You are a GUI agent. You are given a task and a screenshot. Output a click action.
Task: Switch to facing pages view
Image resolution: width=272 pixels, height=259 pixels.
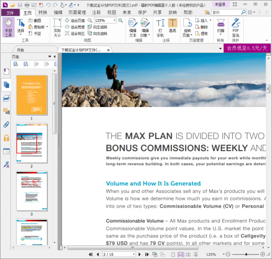tap(188, 254)
